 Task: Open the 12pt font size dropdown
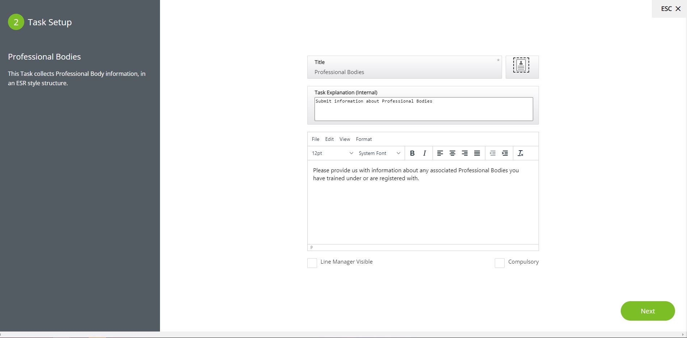[x=332, y=153]
